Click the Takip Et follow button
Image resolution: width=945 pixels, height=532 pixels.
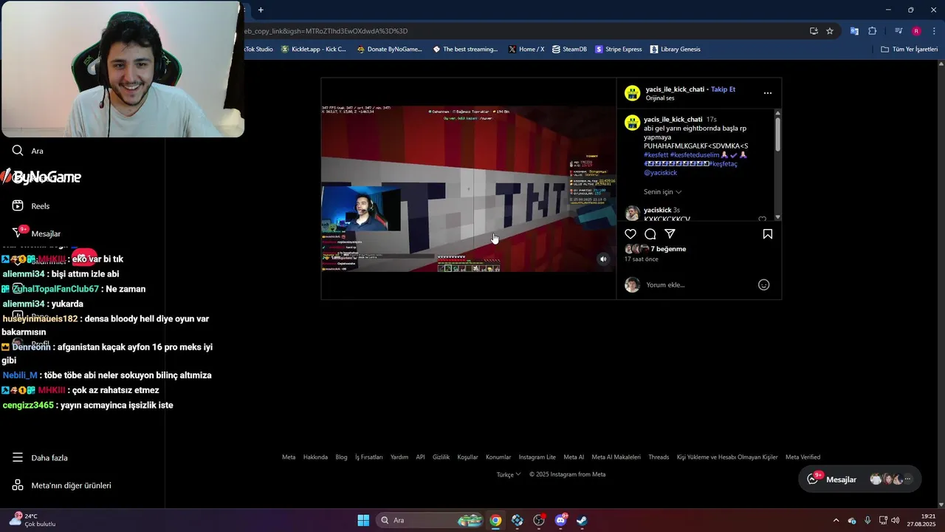click(x=723, y=89)
